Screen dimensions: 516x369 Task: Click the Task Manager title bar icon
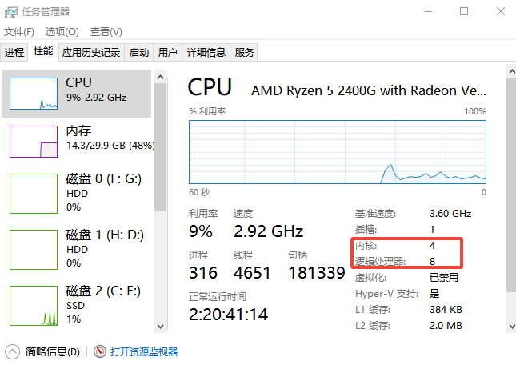[x=11, y=12]
